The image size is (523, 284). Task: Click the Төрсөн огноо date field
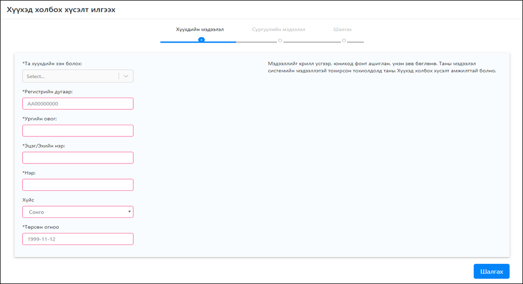pos(78,239)
